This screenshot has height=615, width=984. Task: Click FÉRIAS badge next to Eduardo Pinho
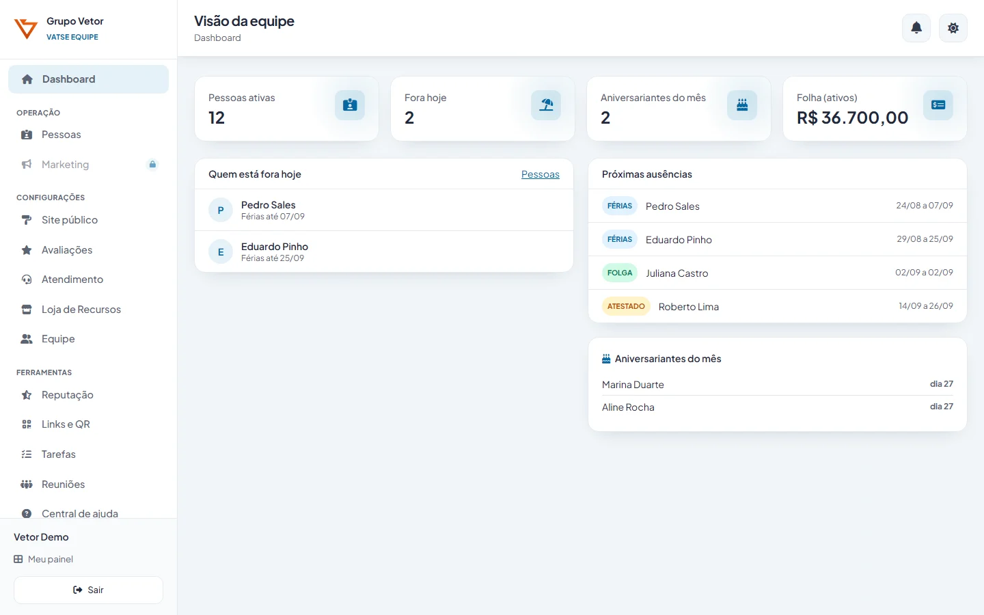(620, 239)
